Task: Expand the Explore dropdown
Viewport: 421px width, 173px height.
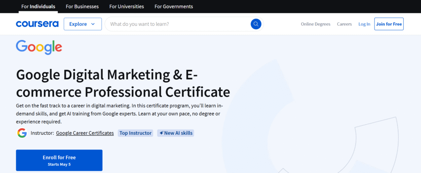Action: (83, 24)
